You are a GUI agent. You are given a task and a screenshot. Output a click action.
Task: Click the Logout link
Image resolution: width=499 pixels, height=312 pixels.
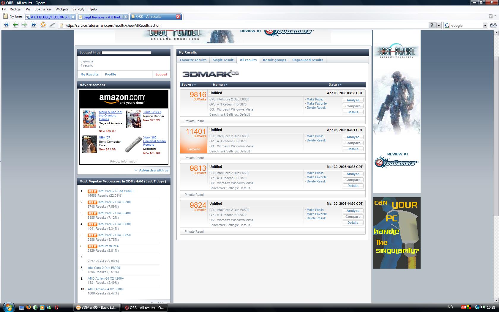coord(161,75)
